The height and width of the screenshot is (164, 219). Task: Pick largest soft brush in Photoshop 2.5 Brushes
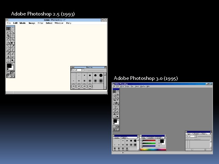click(101, 80)
